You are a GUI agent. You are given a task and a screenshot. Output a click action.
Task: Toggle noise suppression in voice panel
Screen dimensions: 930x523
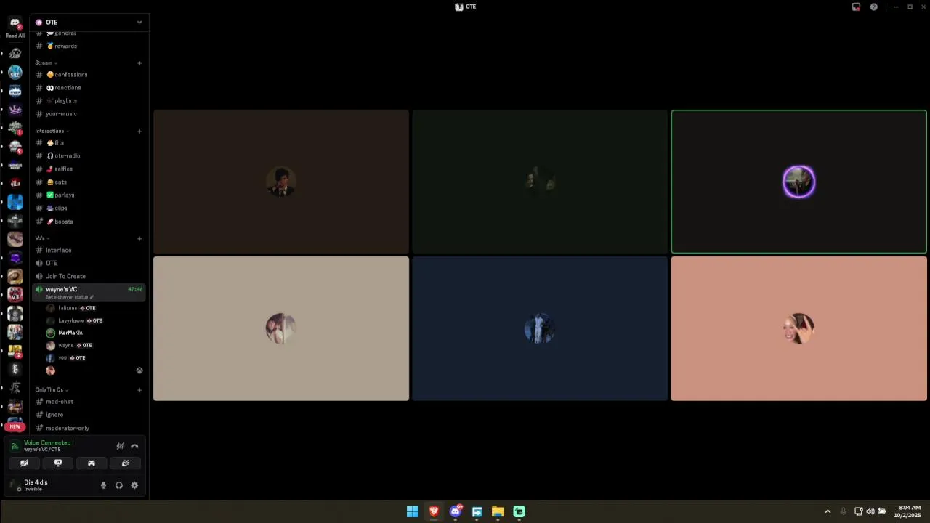coord(121,446)
